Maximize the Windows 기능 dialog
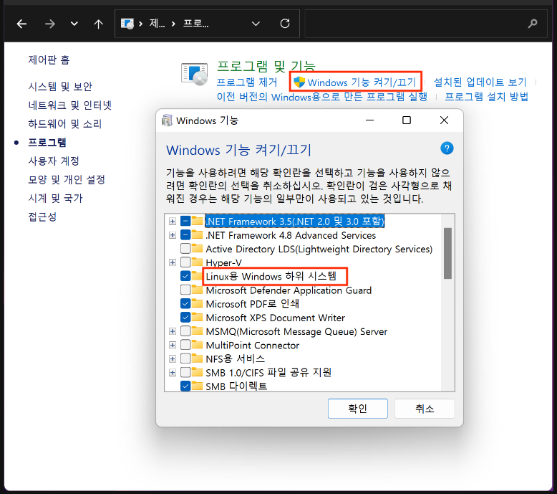Screen dimensions: 557x494 (407, 120)
